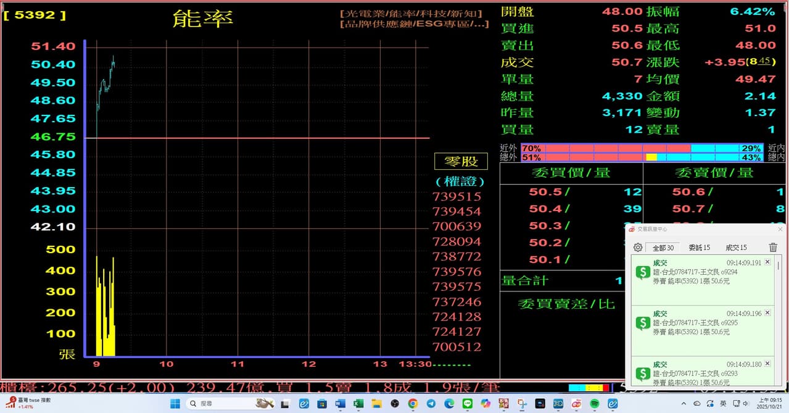Click bid price 50.4 in order book
The image size is (789, 413).
546,209
